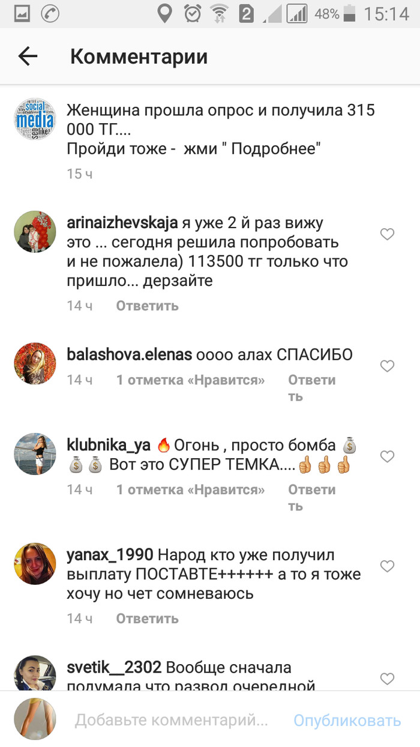View likes on the klubnika_ya comment
The width and height of the screenshot is (420, 747).
point(190,490)
